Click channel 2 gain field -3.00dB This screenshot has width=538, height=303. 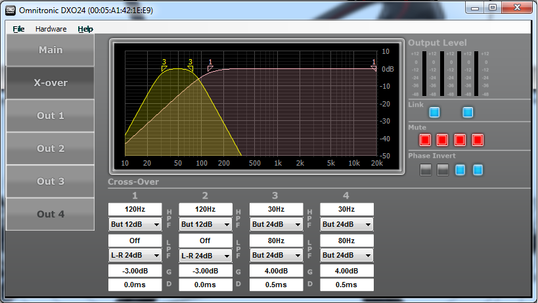point(205,271)
